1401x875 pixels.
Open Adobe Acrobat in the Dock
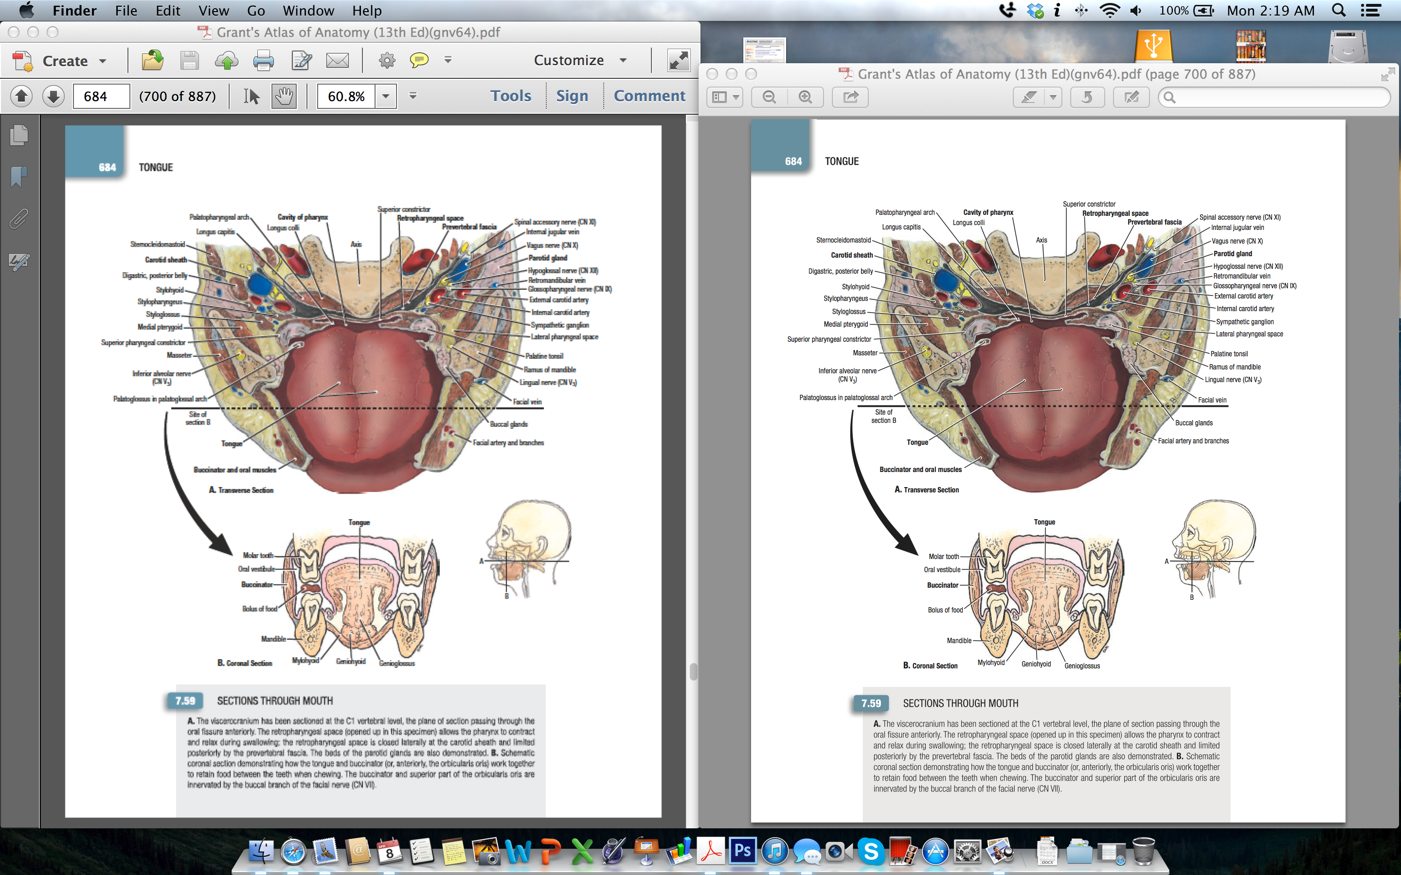[x=711, y=851]
